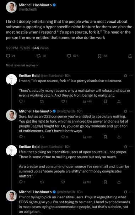
Task: Share Emilian Bold's 'not proper' reply
Action: [119, 182]
